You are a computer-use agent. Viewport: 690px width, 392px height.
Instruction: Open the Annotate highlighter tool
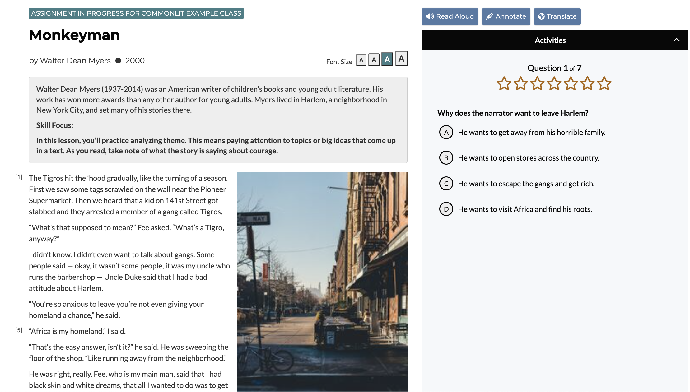(x=506, y=16)
